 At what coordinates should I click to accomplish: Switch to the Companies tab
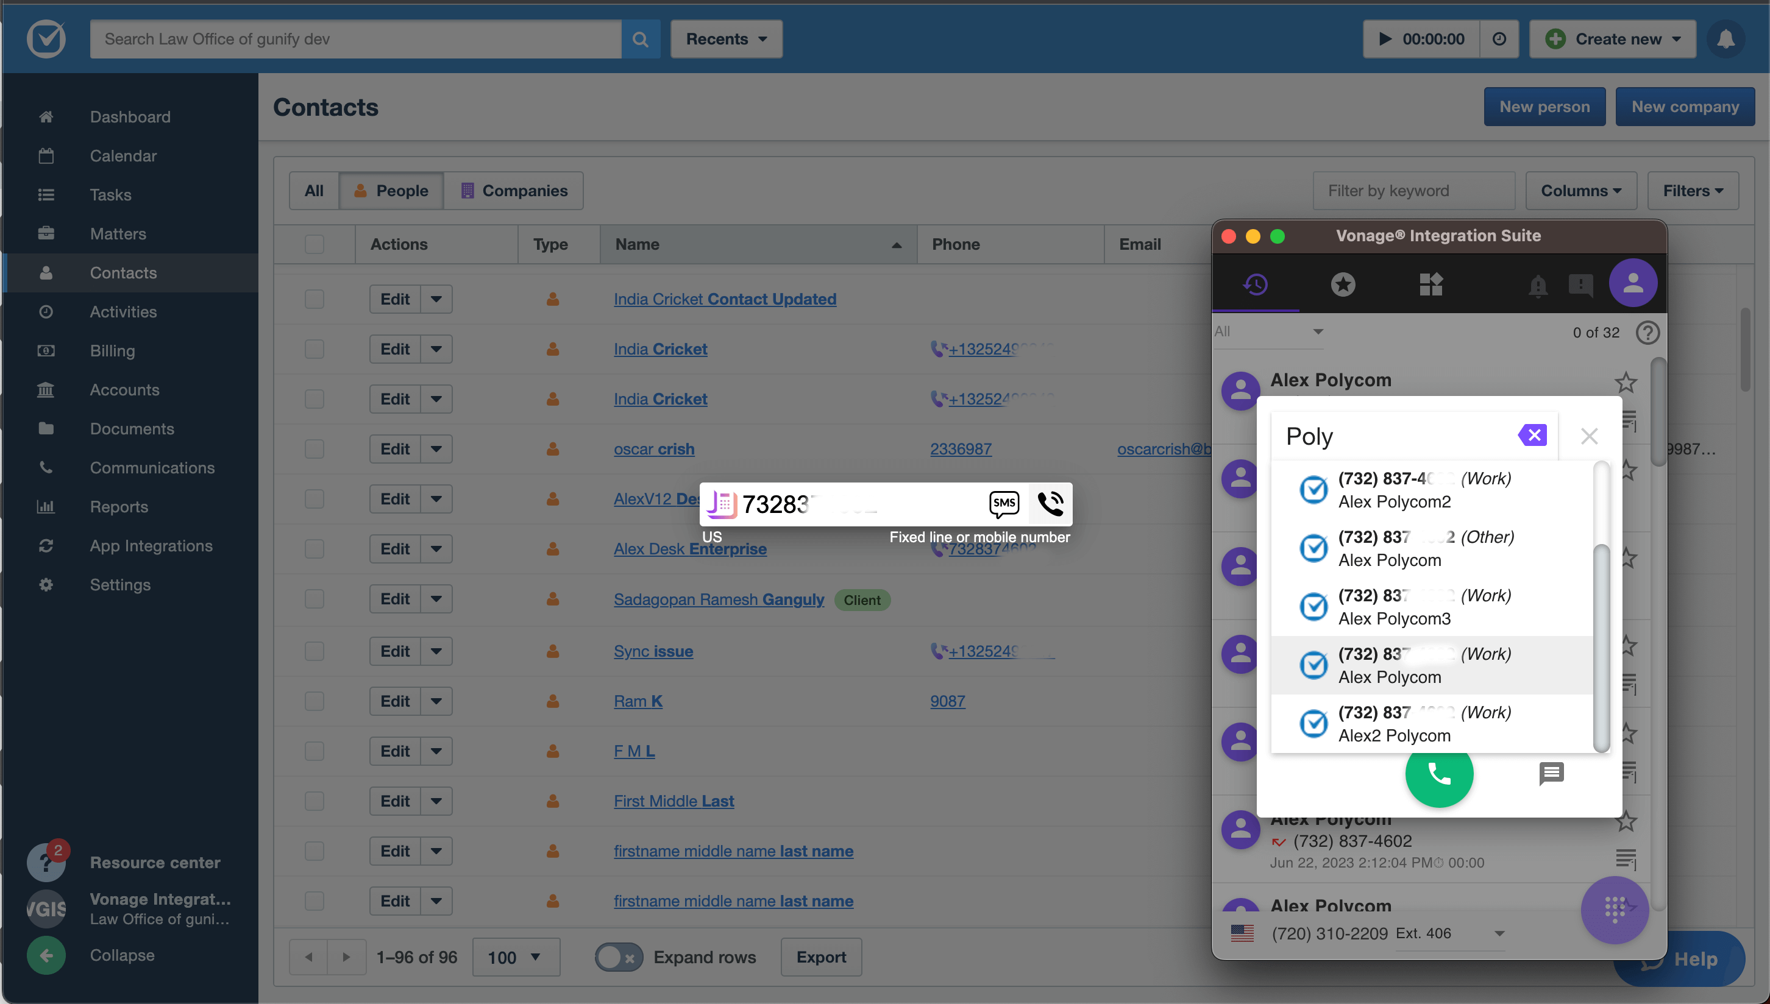[x=514, y=191]
